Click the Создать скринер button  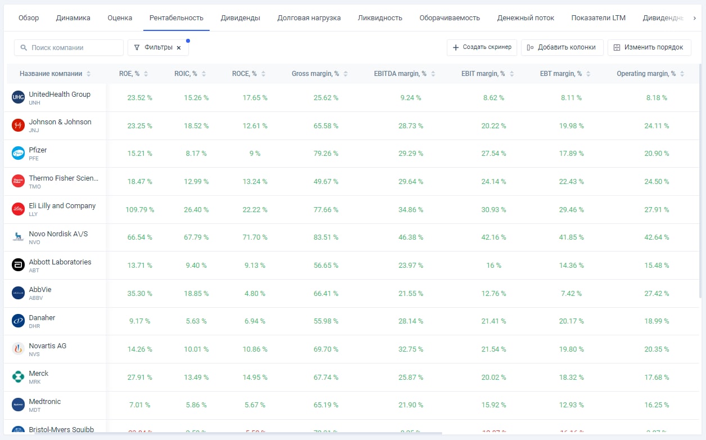pyautogui.click(x=482, y=47)
